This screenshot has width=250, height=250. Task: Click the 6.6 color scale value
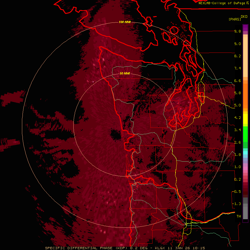point(237,81)
